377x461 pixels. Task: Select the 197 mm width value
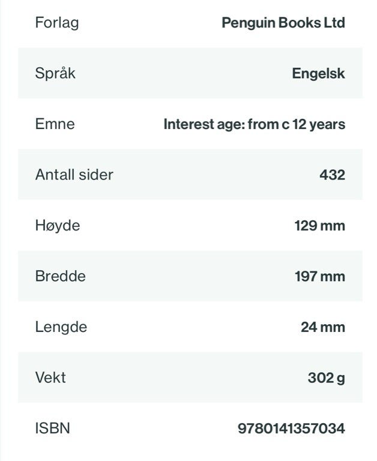tap(319, 277)
